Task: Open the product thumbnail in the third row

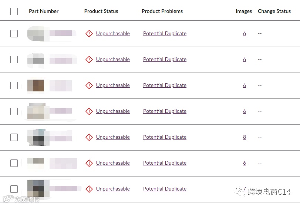Action: click(36, 85)
